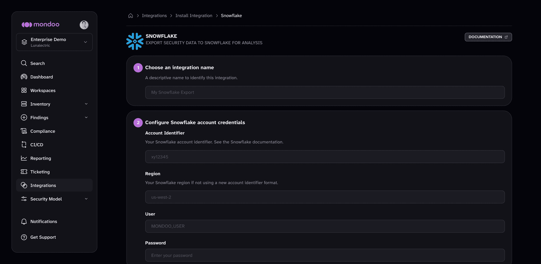Expand the Findings submenu chevron
Image resolution: width=541 pixels, height=264 pixels.
(x=86, y=118)
